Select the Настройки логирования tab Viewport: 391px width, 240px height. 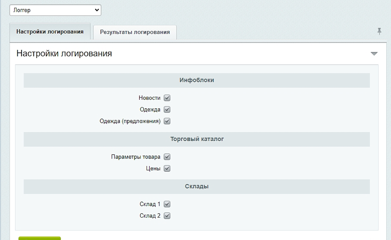(x=50, y=31)
